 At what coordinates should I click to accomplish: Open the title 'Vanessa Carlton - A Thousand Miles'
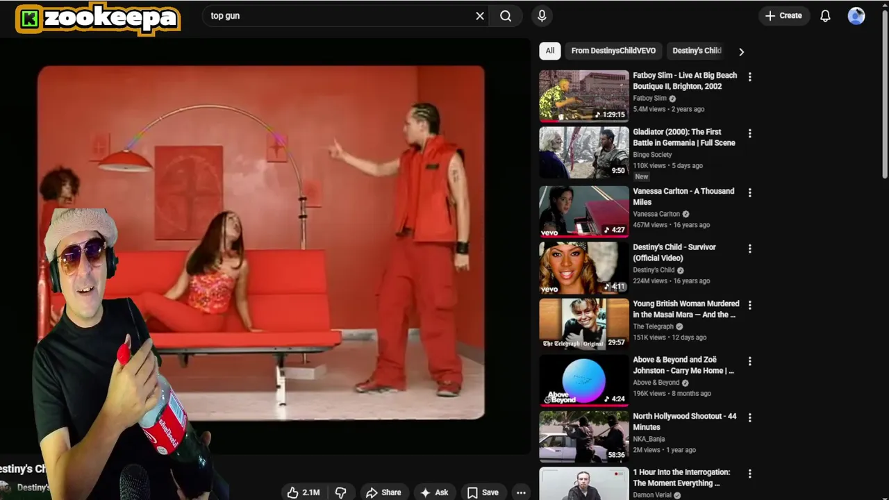click(683, 197)
